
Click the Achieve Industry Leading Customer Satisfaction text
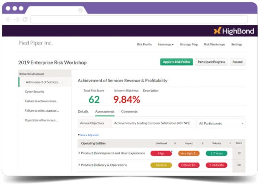[152, 123]
